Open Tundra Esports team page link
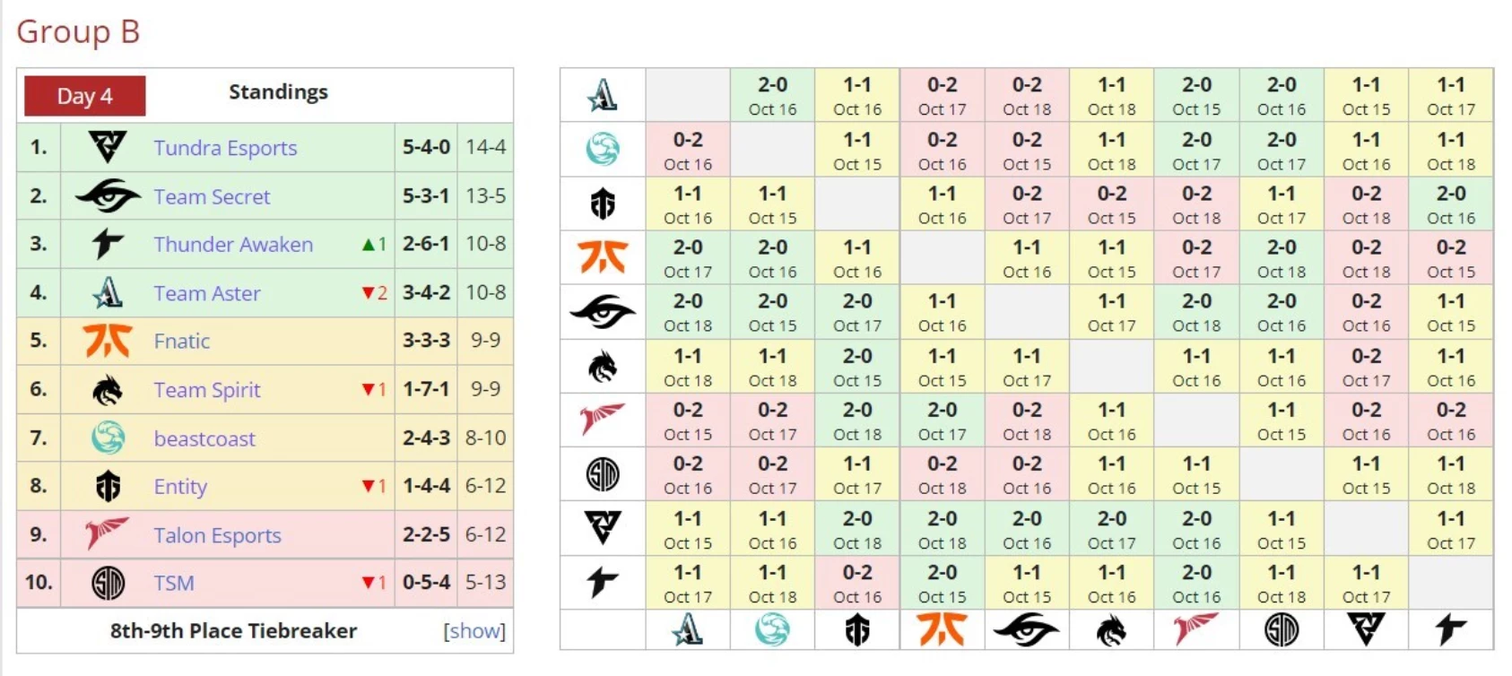Viewport: 1512px width, 676px height. click(x=225, y=148)
